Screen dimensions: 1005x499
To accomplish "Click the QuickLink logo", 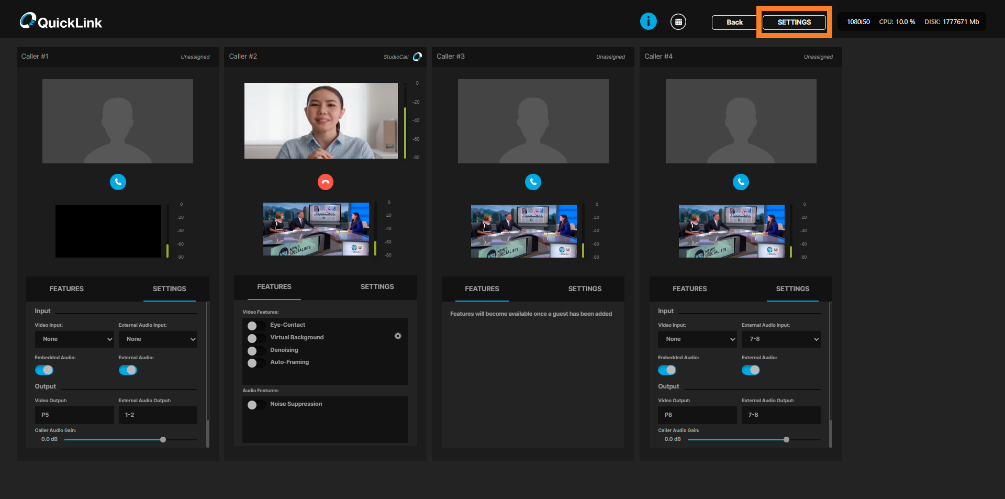I will [x=61, y=21].
